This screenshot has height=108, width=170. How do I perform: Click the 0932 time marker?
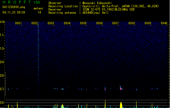35,23
